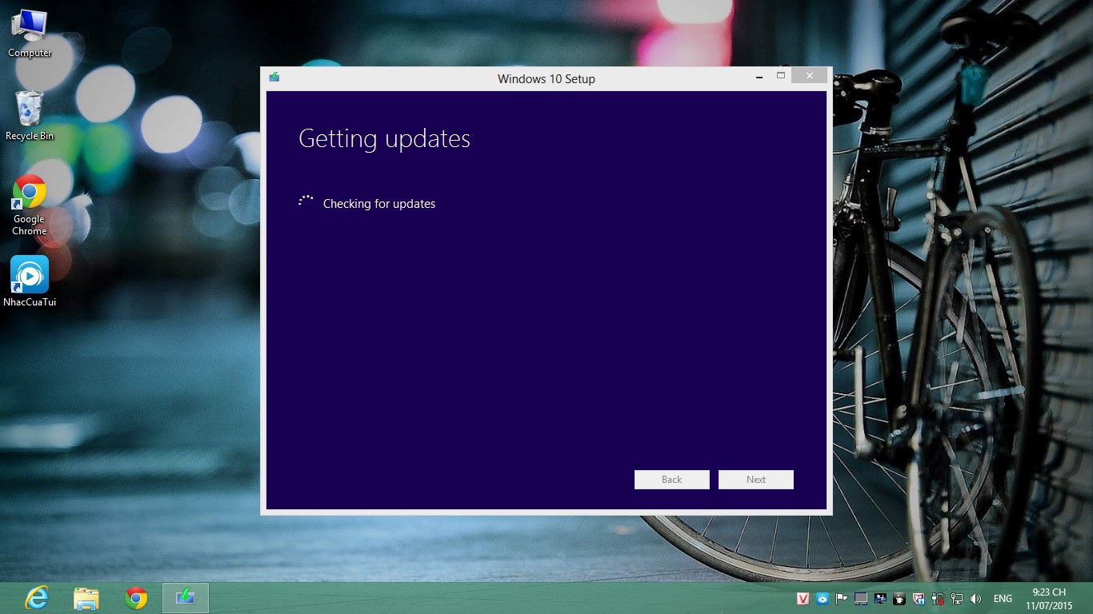The height and width of the screenshot is (614, 1093).
Task: Switch the ENG input language indicator
Action: point(1003,598)
